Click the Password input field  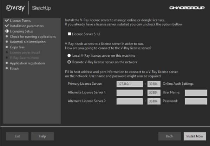[196, 101]
